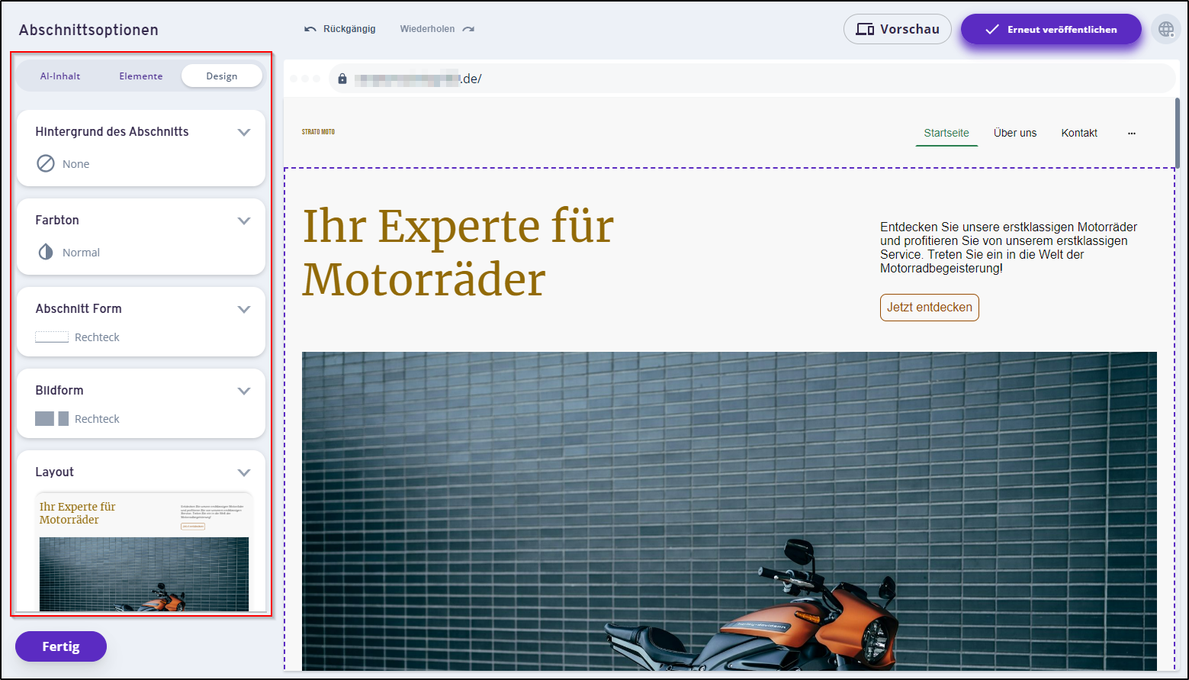Click the globe language icon
Viewport: 1189px width, 680px height.
(1165, 29)
